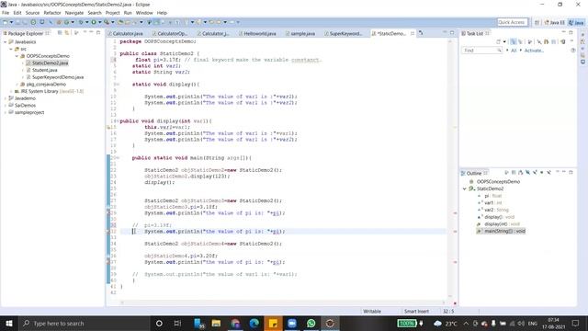Maximize the Outline panel
This screenshot has width=588, height=331.
click(x=571, y=172)
